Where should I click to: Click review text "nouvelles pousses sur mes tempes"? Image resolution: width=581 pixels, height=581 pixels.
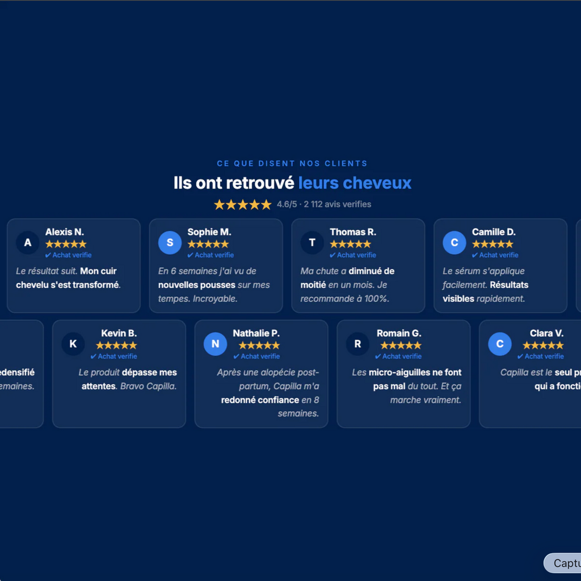pos(214,292)
